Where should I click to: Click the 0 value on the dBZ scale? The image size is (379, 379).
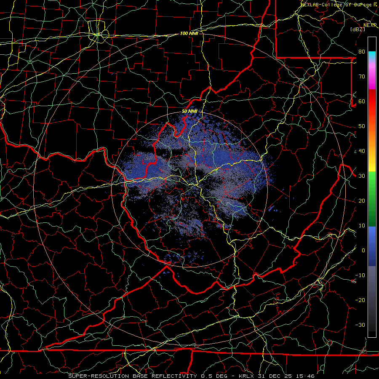(x=363, y=251)
